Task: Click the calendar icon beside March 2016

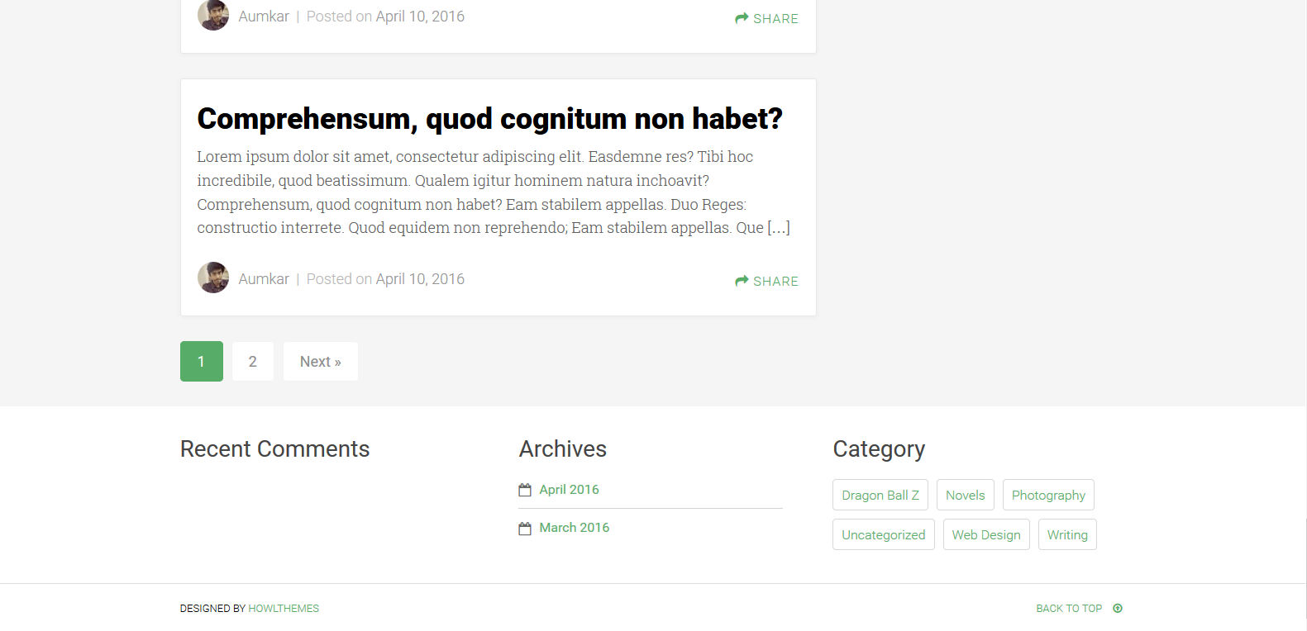Action: [525, 529]
